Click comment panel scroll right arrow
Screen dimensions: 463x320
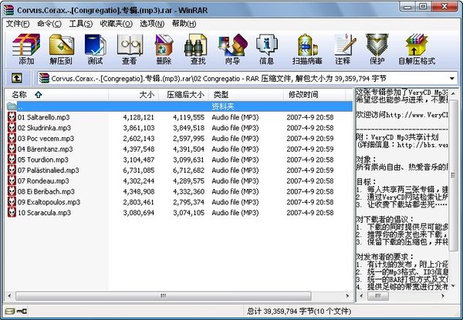[443, 296]
